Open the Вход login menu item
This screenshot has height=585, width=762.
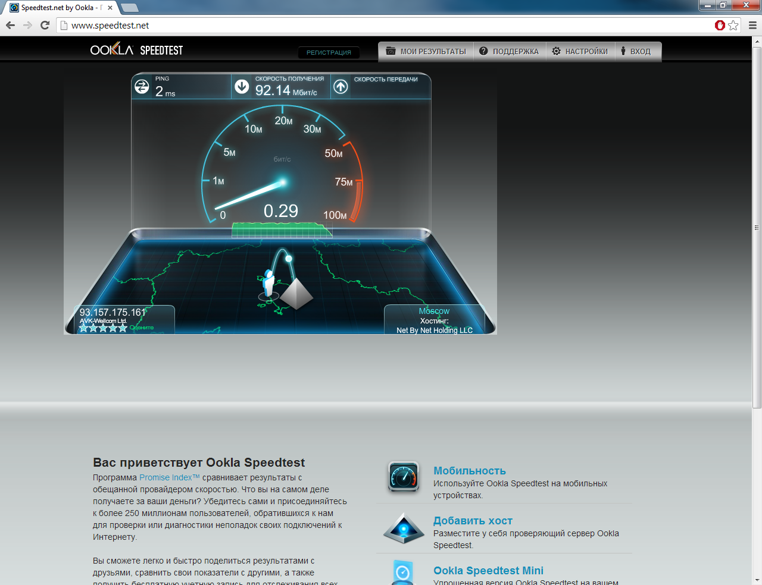click(637, 51)
